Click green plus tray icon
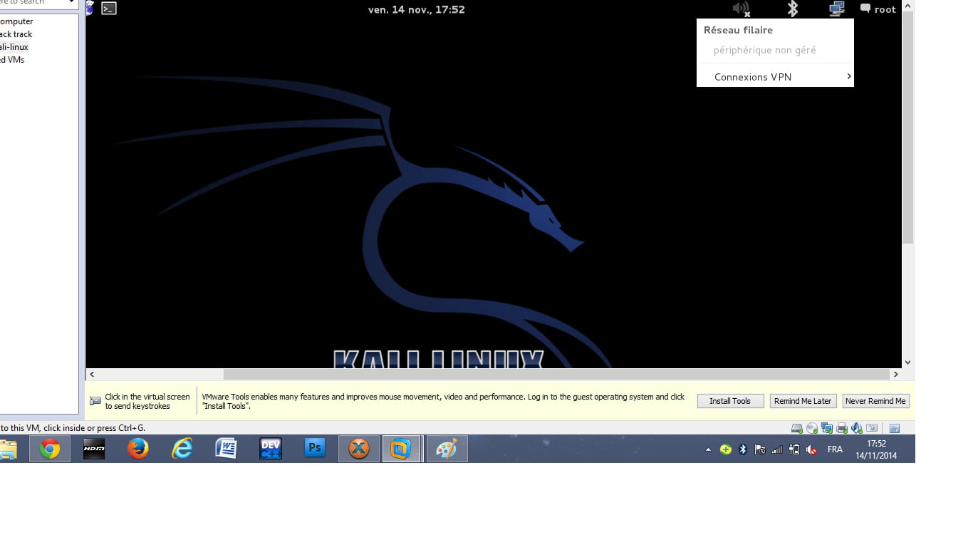Image resolution: width=973 pixels, height=547 pixels. [x=725, y=449]
